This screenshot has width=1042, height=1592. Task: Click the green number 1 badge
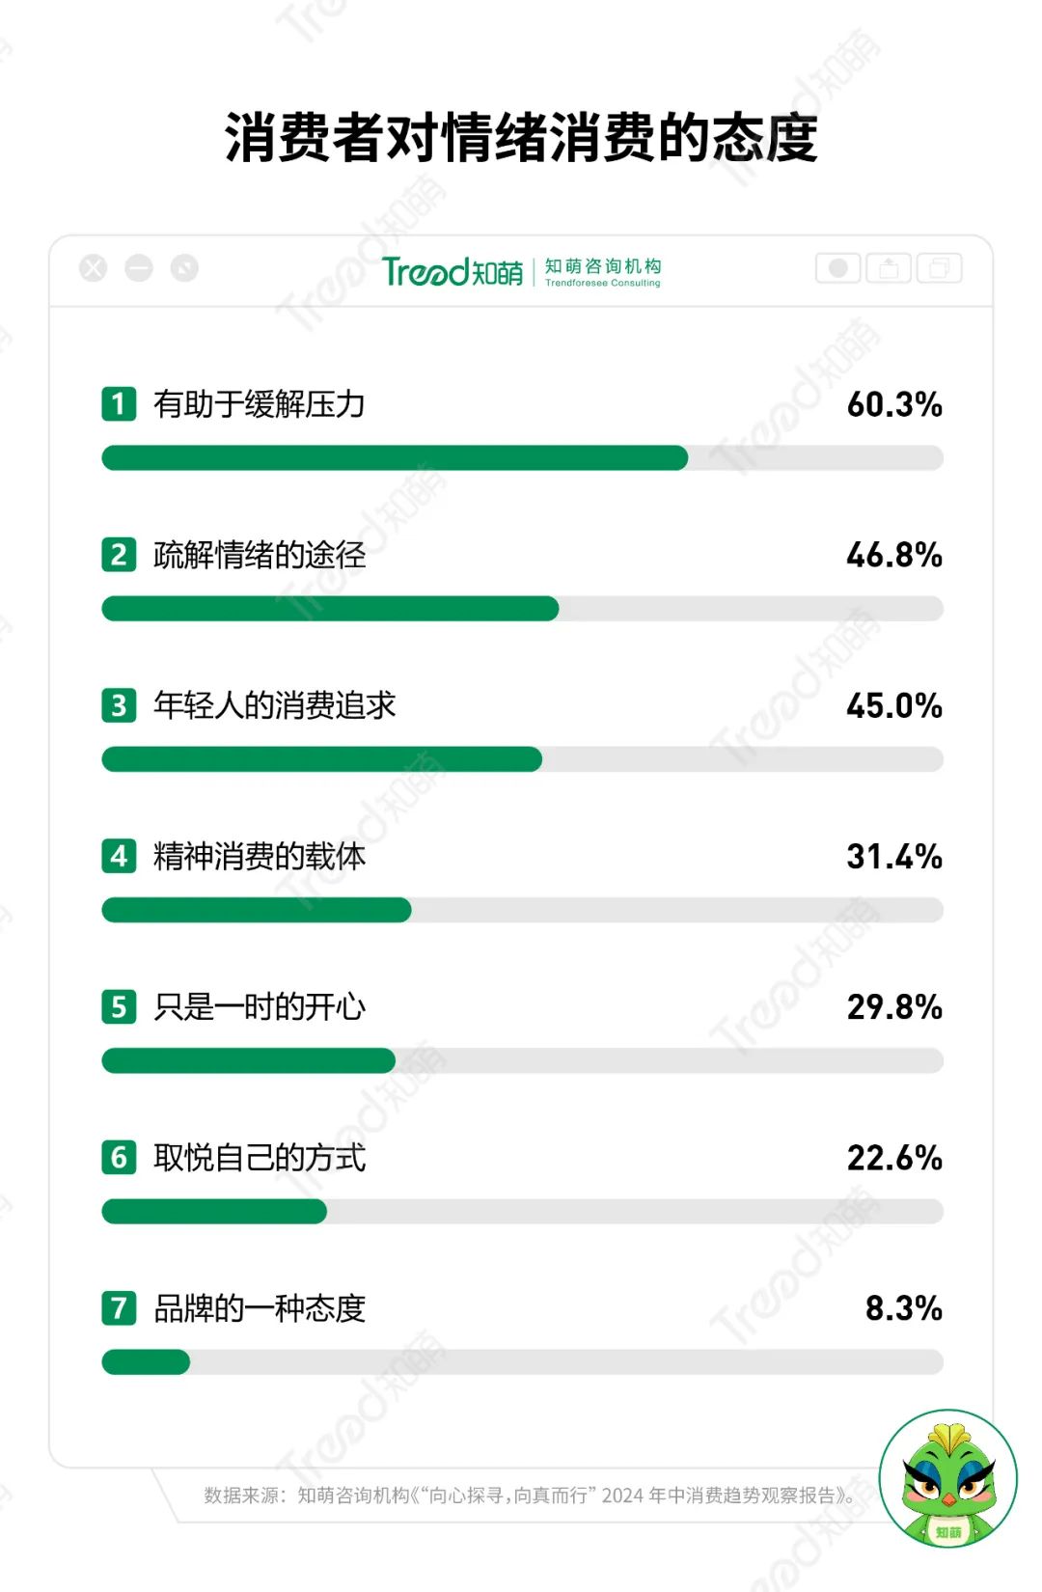click(x=119, y=403)
